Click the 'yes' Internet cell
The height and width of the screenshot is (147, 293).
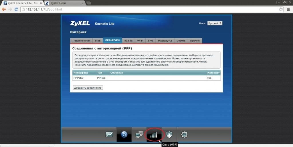209,78
